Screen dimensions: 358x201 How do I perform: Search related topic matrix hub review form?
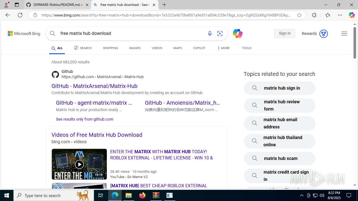(x=279, y=106)
